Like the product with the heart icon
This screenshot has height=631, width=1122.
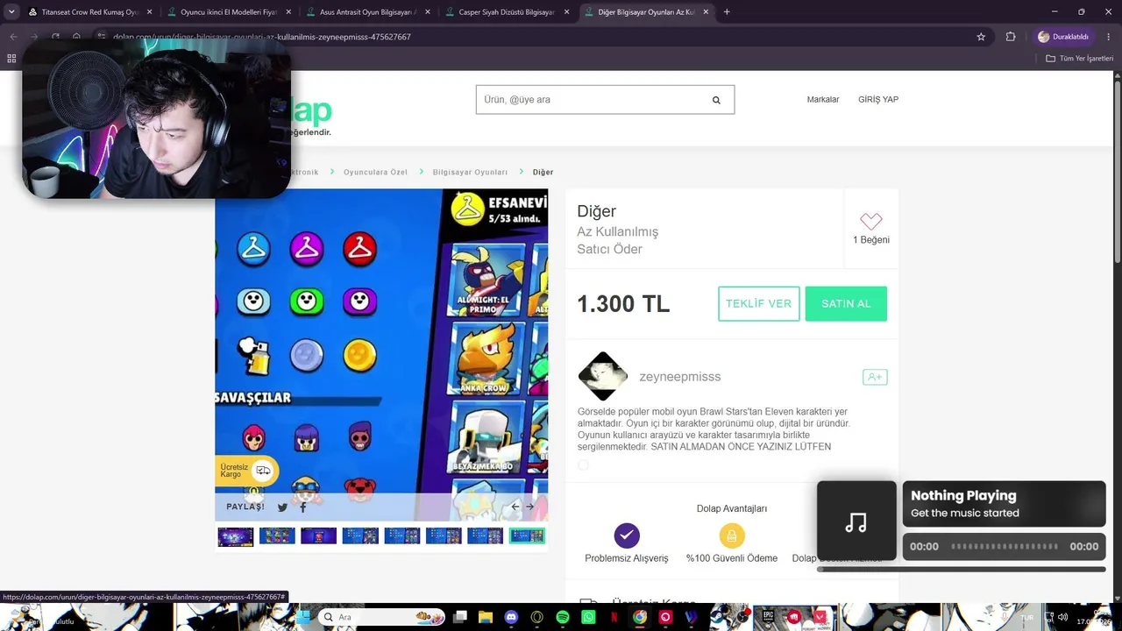point(870,221)
